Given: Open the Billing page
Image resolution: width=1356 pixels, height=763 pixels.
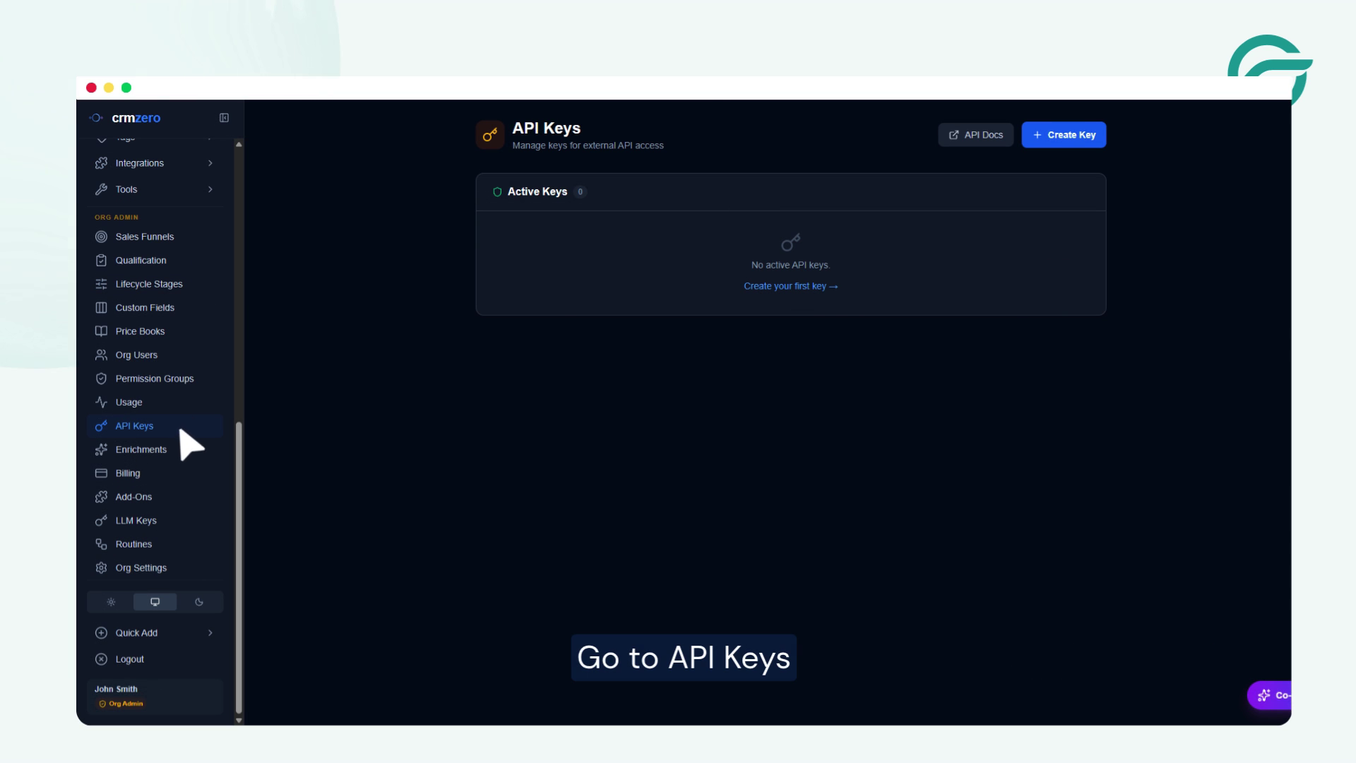Looking at the screenshot, I should [155, 473].
